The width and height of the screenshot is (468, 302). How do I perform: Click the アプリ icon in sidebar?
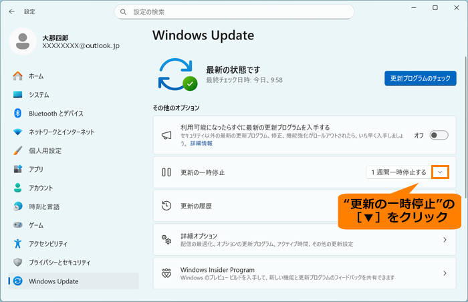pyautogui.click(x=17, y=169)
